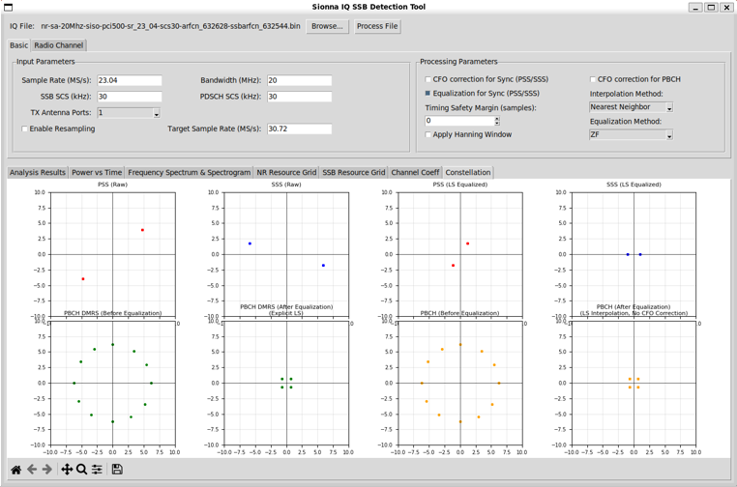
Task: Open the Configure subplots sliders icon
Action: 97,470
